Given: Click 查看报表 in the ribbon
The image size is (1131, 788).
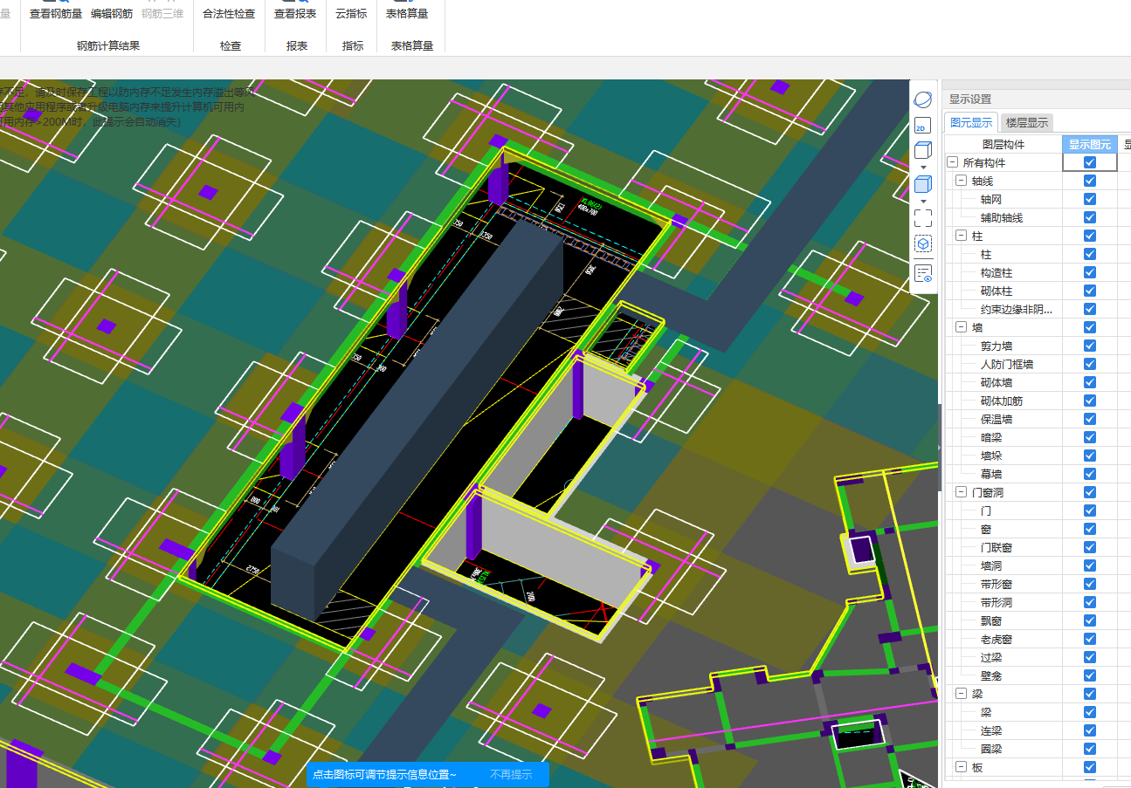Looking at the screenshot, I should (295, 14).
